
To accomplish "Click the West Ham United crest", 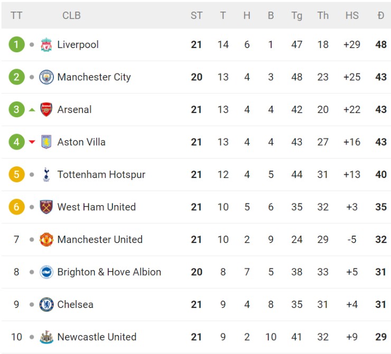I will tap(46, 207).
